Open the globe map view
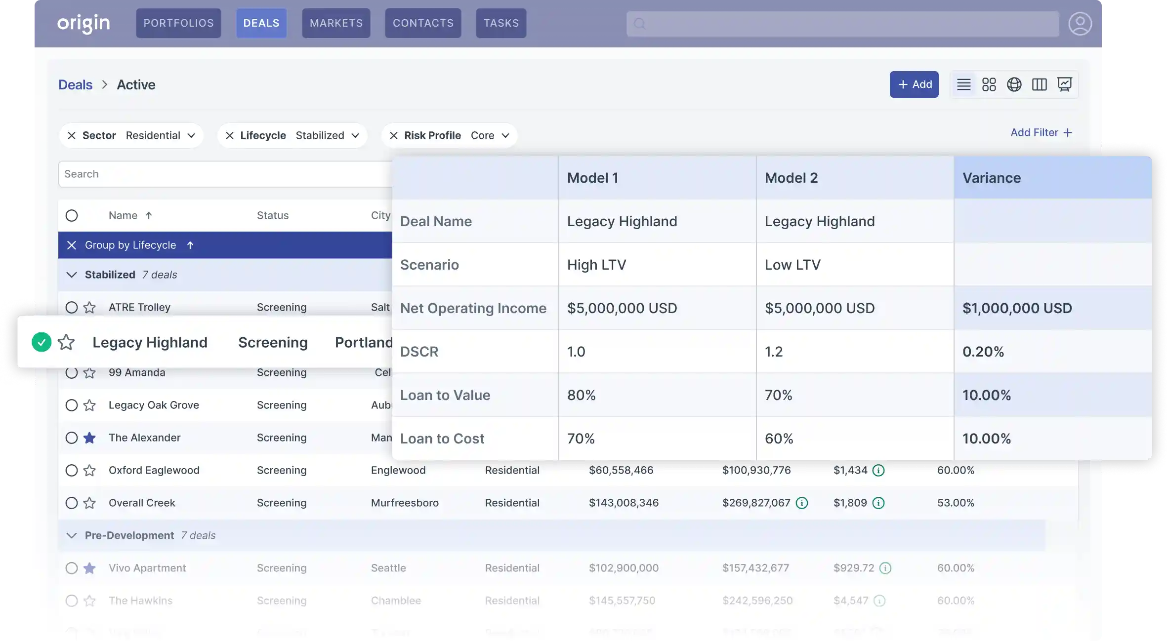Image resolution: width=1168 pixels, height=641 pixels. pyautogui.click(x=1014, y=84)
